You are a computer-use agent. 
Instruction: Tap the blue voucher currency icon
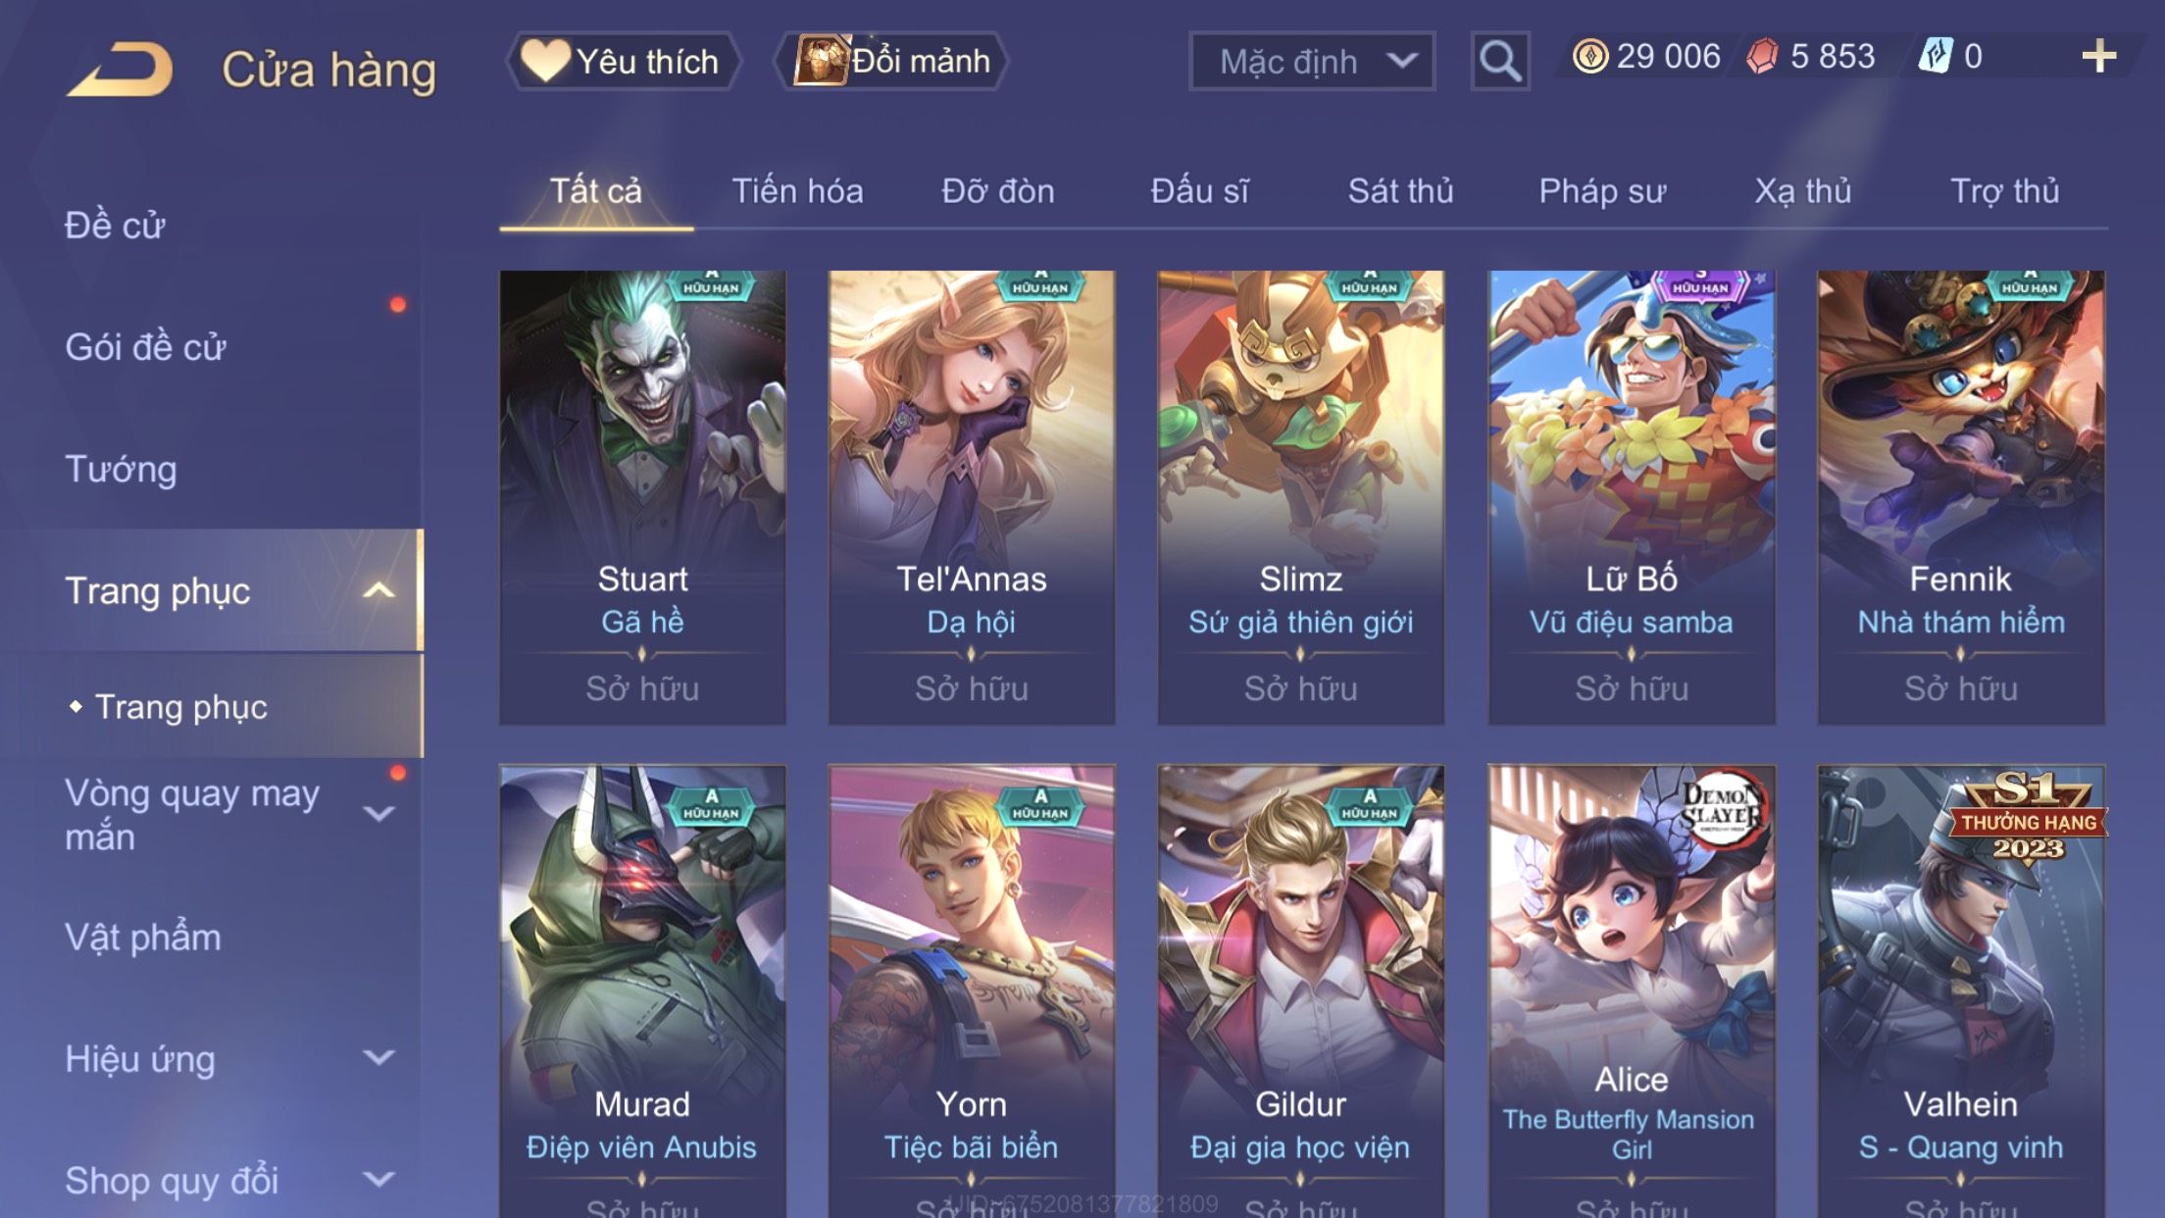click(1936, 57)
